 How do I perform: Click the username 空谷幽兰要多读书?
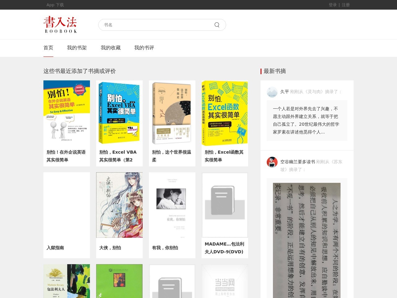298,162
